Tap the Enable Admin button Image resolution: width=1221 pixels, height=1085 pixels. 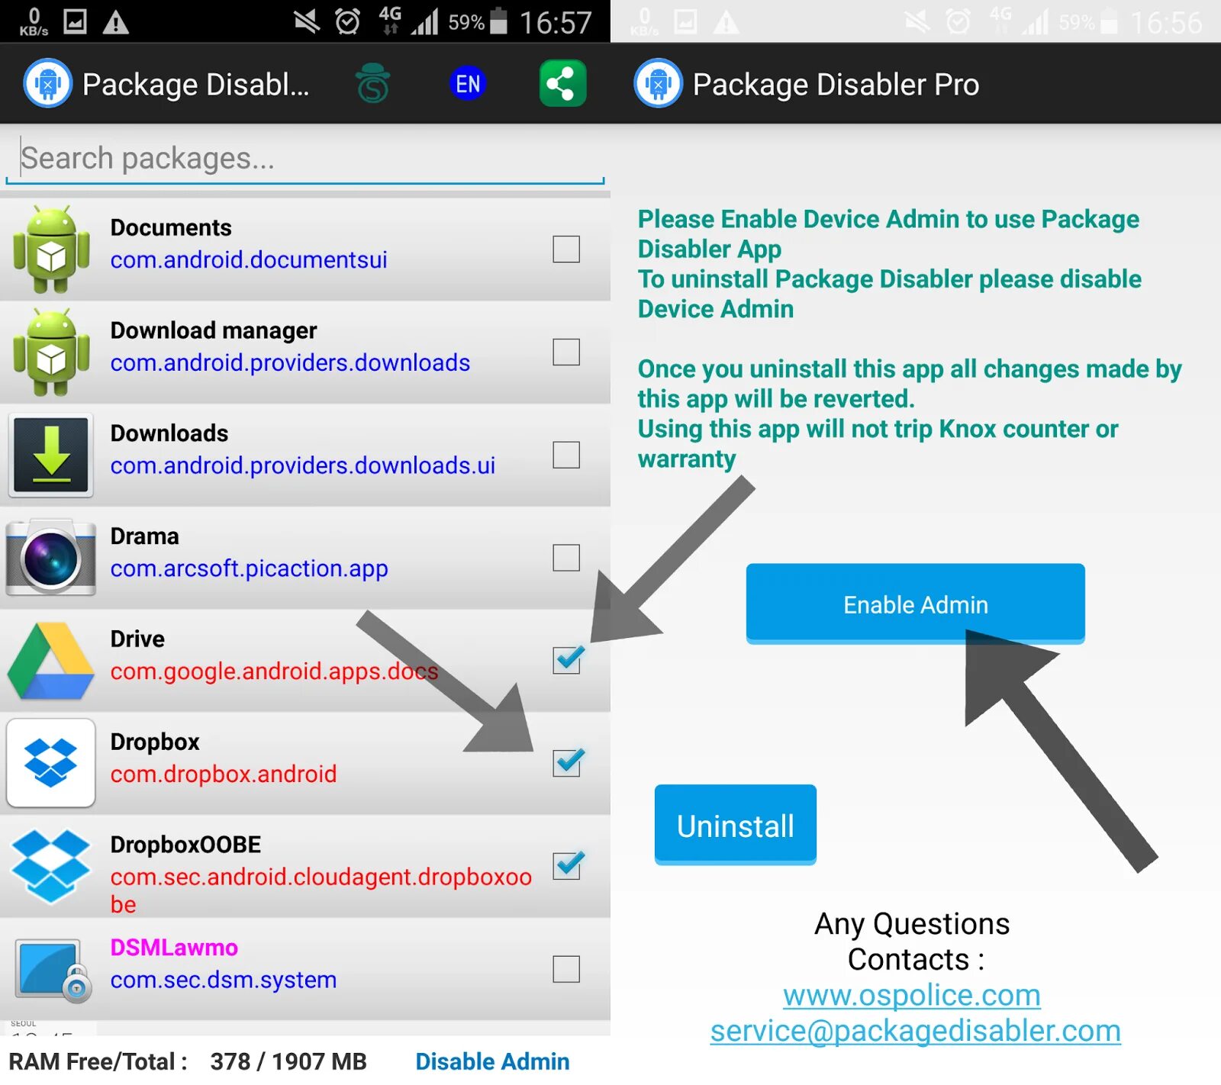[x=916, y=604]
